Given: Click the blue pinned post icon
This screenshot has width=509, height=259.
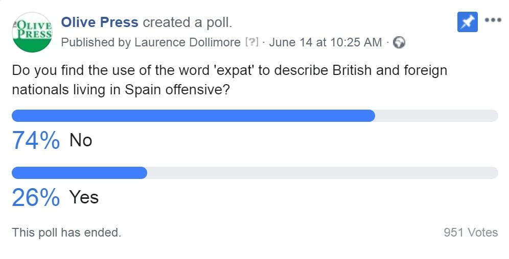Looking at the screenshot, I should [468, 22].
